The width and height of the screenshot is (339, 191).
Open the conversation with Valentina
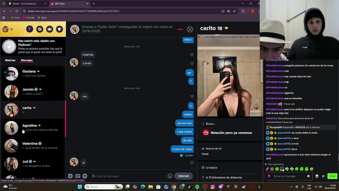(x=33, y=146)
